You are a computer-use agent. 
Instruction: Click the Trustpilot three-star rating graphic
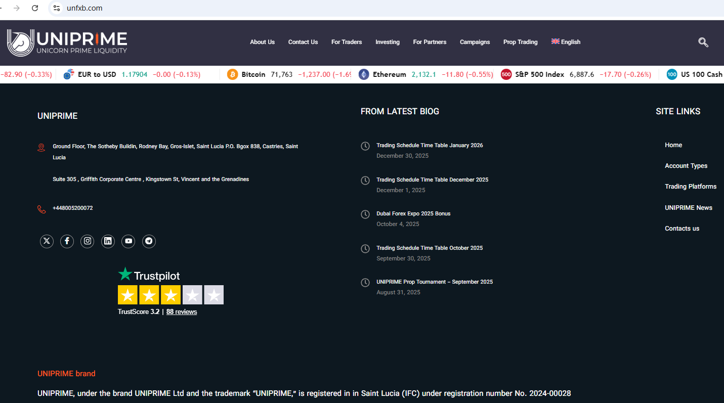(171, 295)
